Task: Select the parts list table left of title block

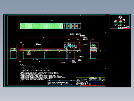Action: 62,83
